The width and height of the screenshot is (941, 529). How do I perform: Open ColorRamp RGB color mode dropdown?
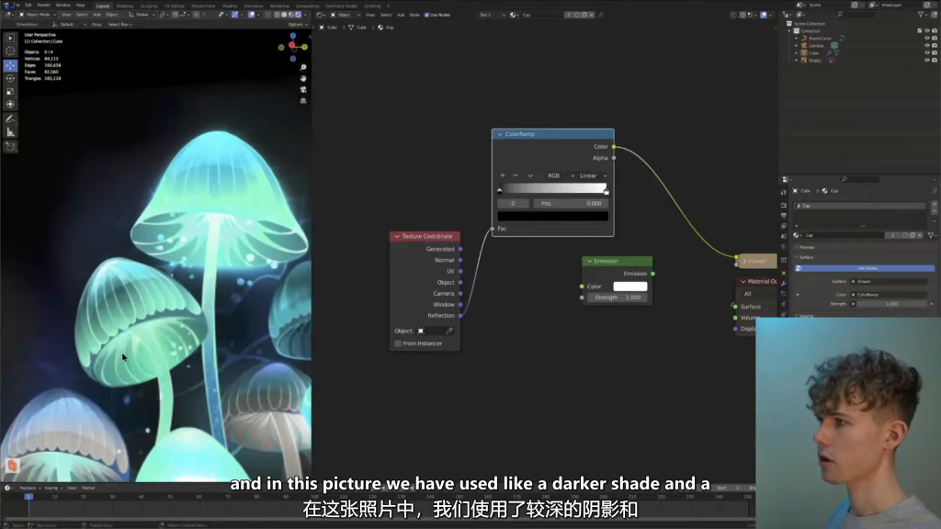[x=561, y=175]
